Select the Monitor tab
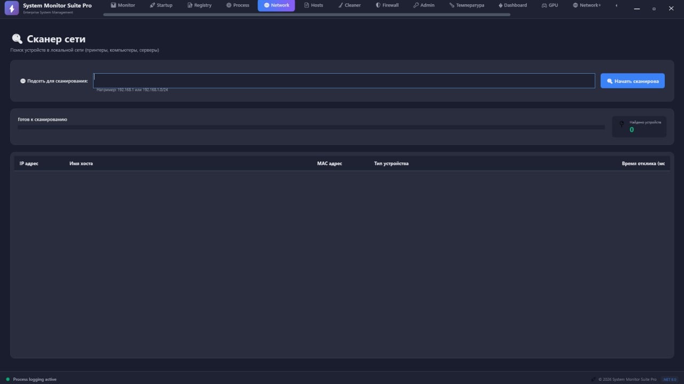The width and height of the screenshot is (684, 384). [x=122, y=5]
